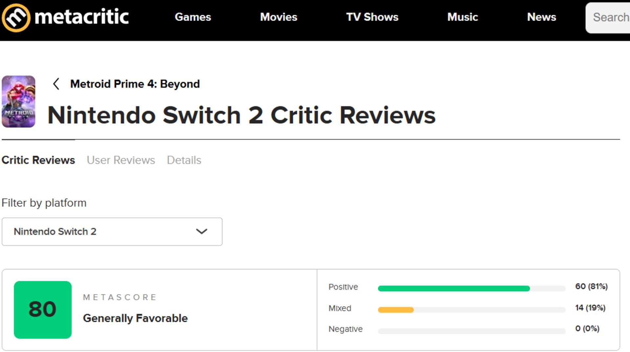630x352 pixels.
Task: Click the green Metascore 80 badge
Action: (x=43, y=309)
